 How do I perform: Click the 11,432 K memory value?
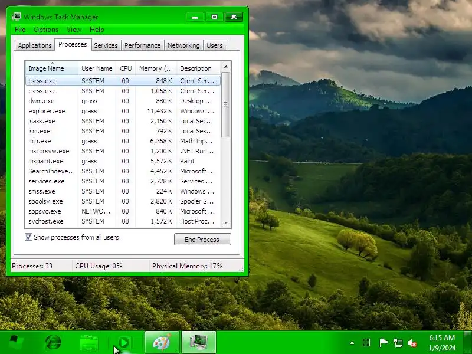[x=159, y=111]
